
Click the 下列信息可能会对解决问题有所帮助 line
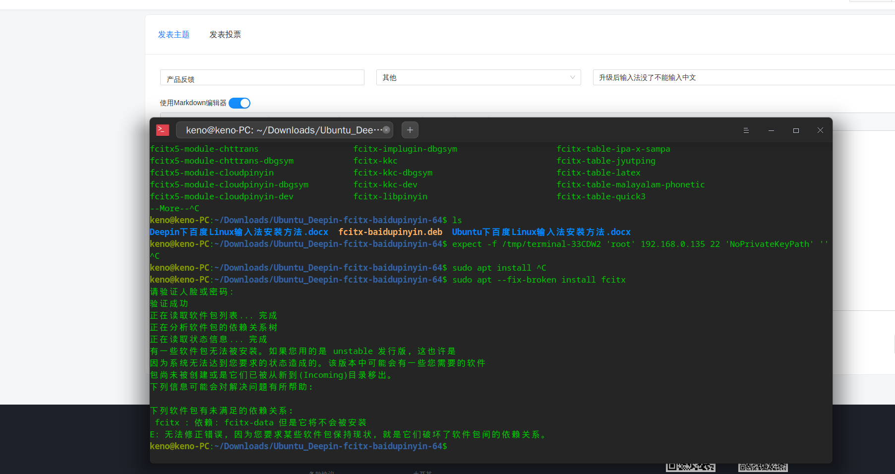232,387
